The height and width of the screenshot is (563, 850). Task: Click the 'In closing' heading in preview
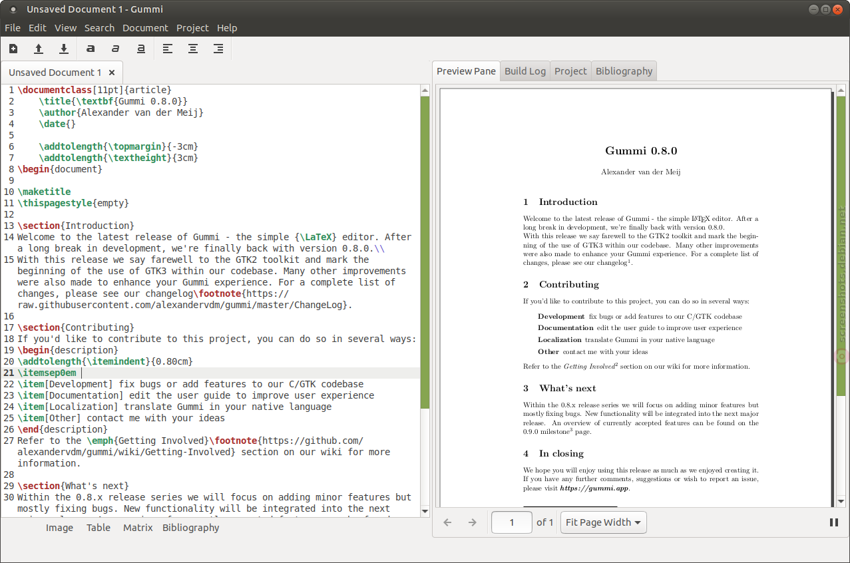pos(561,453)
